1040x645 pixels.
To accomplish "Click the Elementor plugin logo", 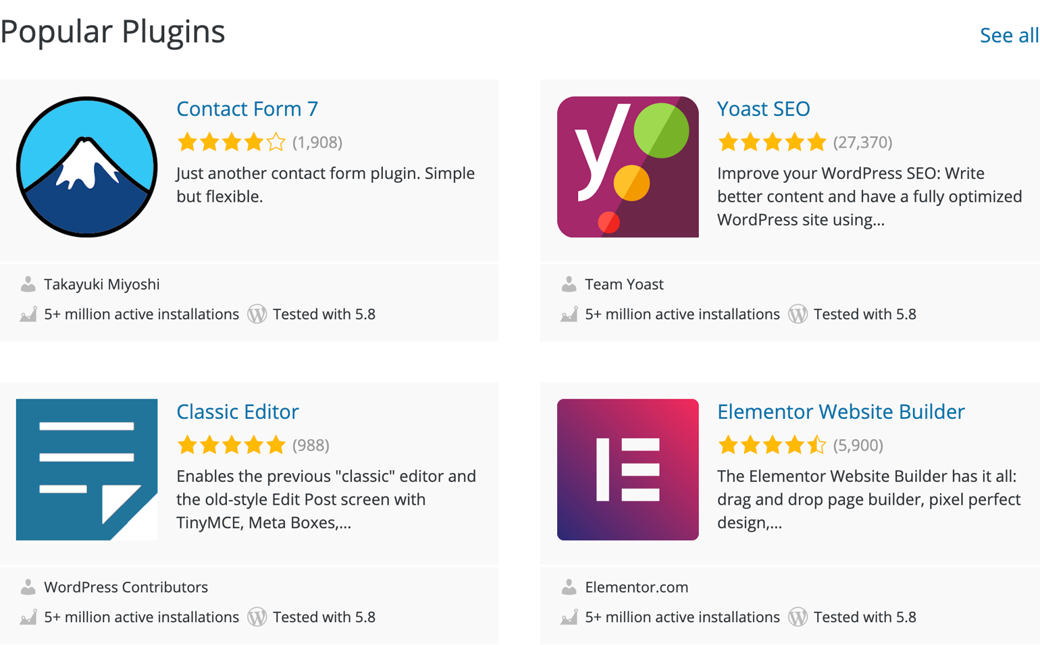I will tap(627, 469).
